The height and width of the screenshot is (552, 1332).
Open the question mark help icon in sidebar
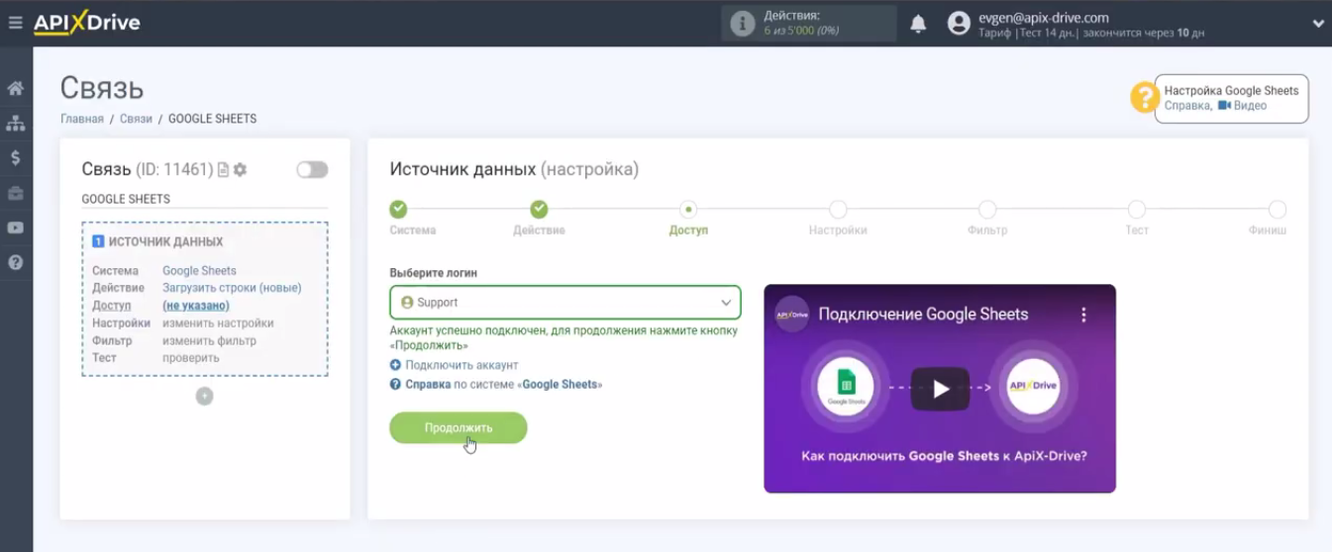[x=16, y=262]
